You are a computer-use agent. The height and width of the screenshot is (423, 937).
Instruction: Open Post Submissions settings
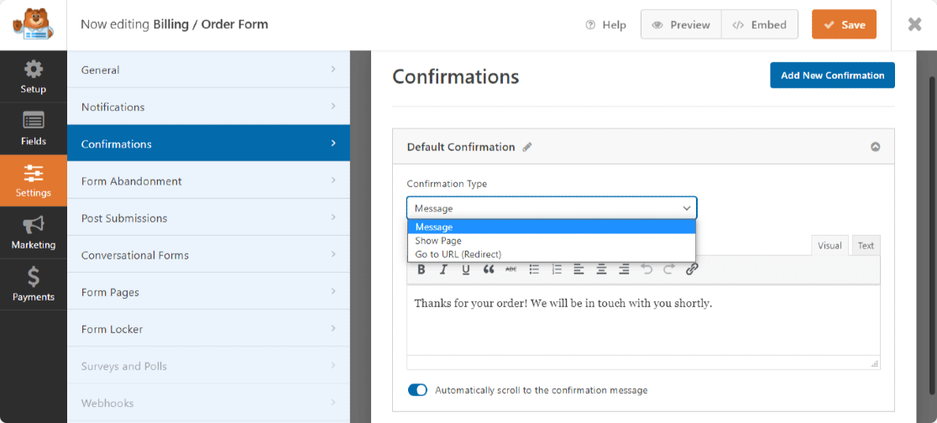pyautogui.click(x=208, y=218)
